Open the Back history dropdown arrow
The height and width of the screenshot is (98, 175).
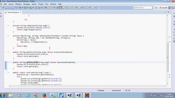pyautogui.click(x=90, y=8)
